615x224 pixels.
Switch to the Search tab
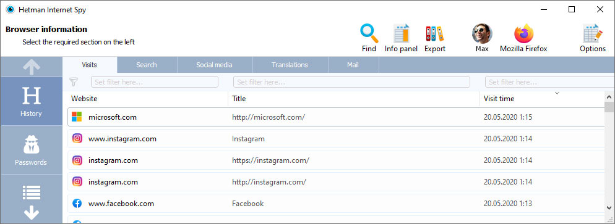(147, 65)
